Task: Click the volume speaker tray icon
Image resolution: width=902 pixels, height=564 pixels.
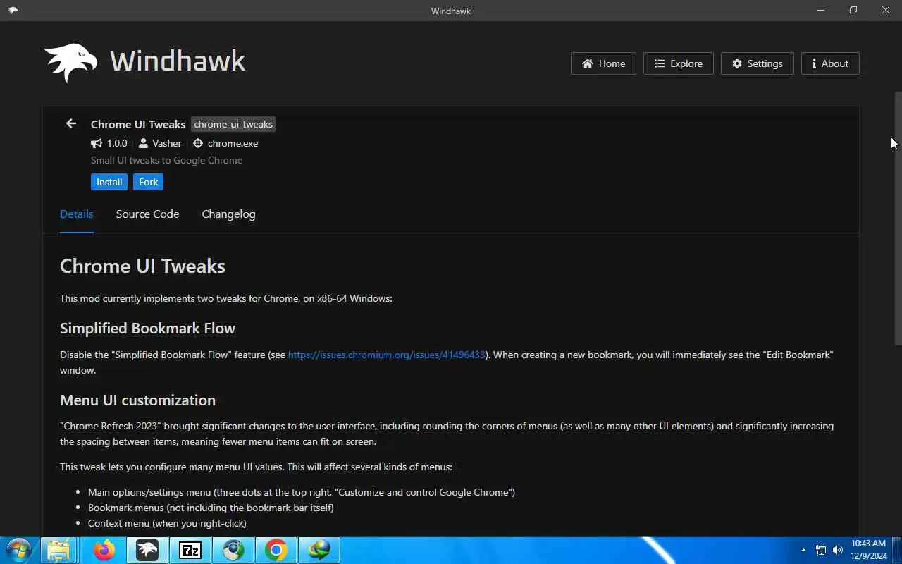Action: 838,550
